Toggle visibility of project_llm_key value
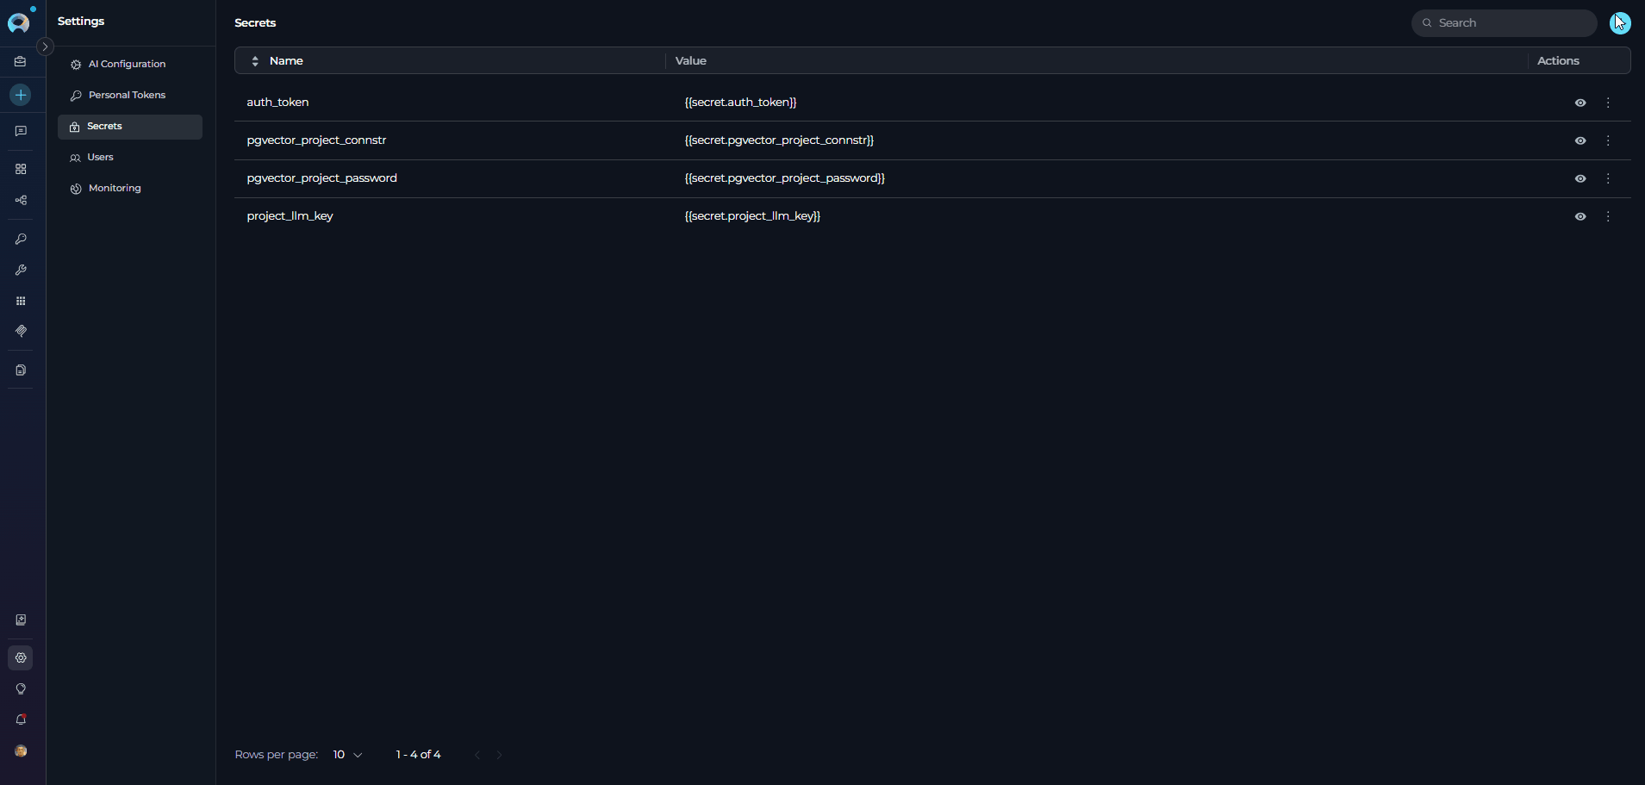This screenshot has height=785, width=1645. pos(1580,216)
